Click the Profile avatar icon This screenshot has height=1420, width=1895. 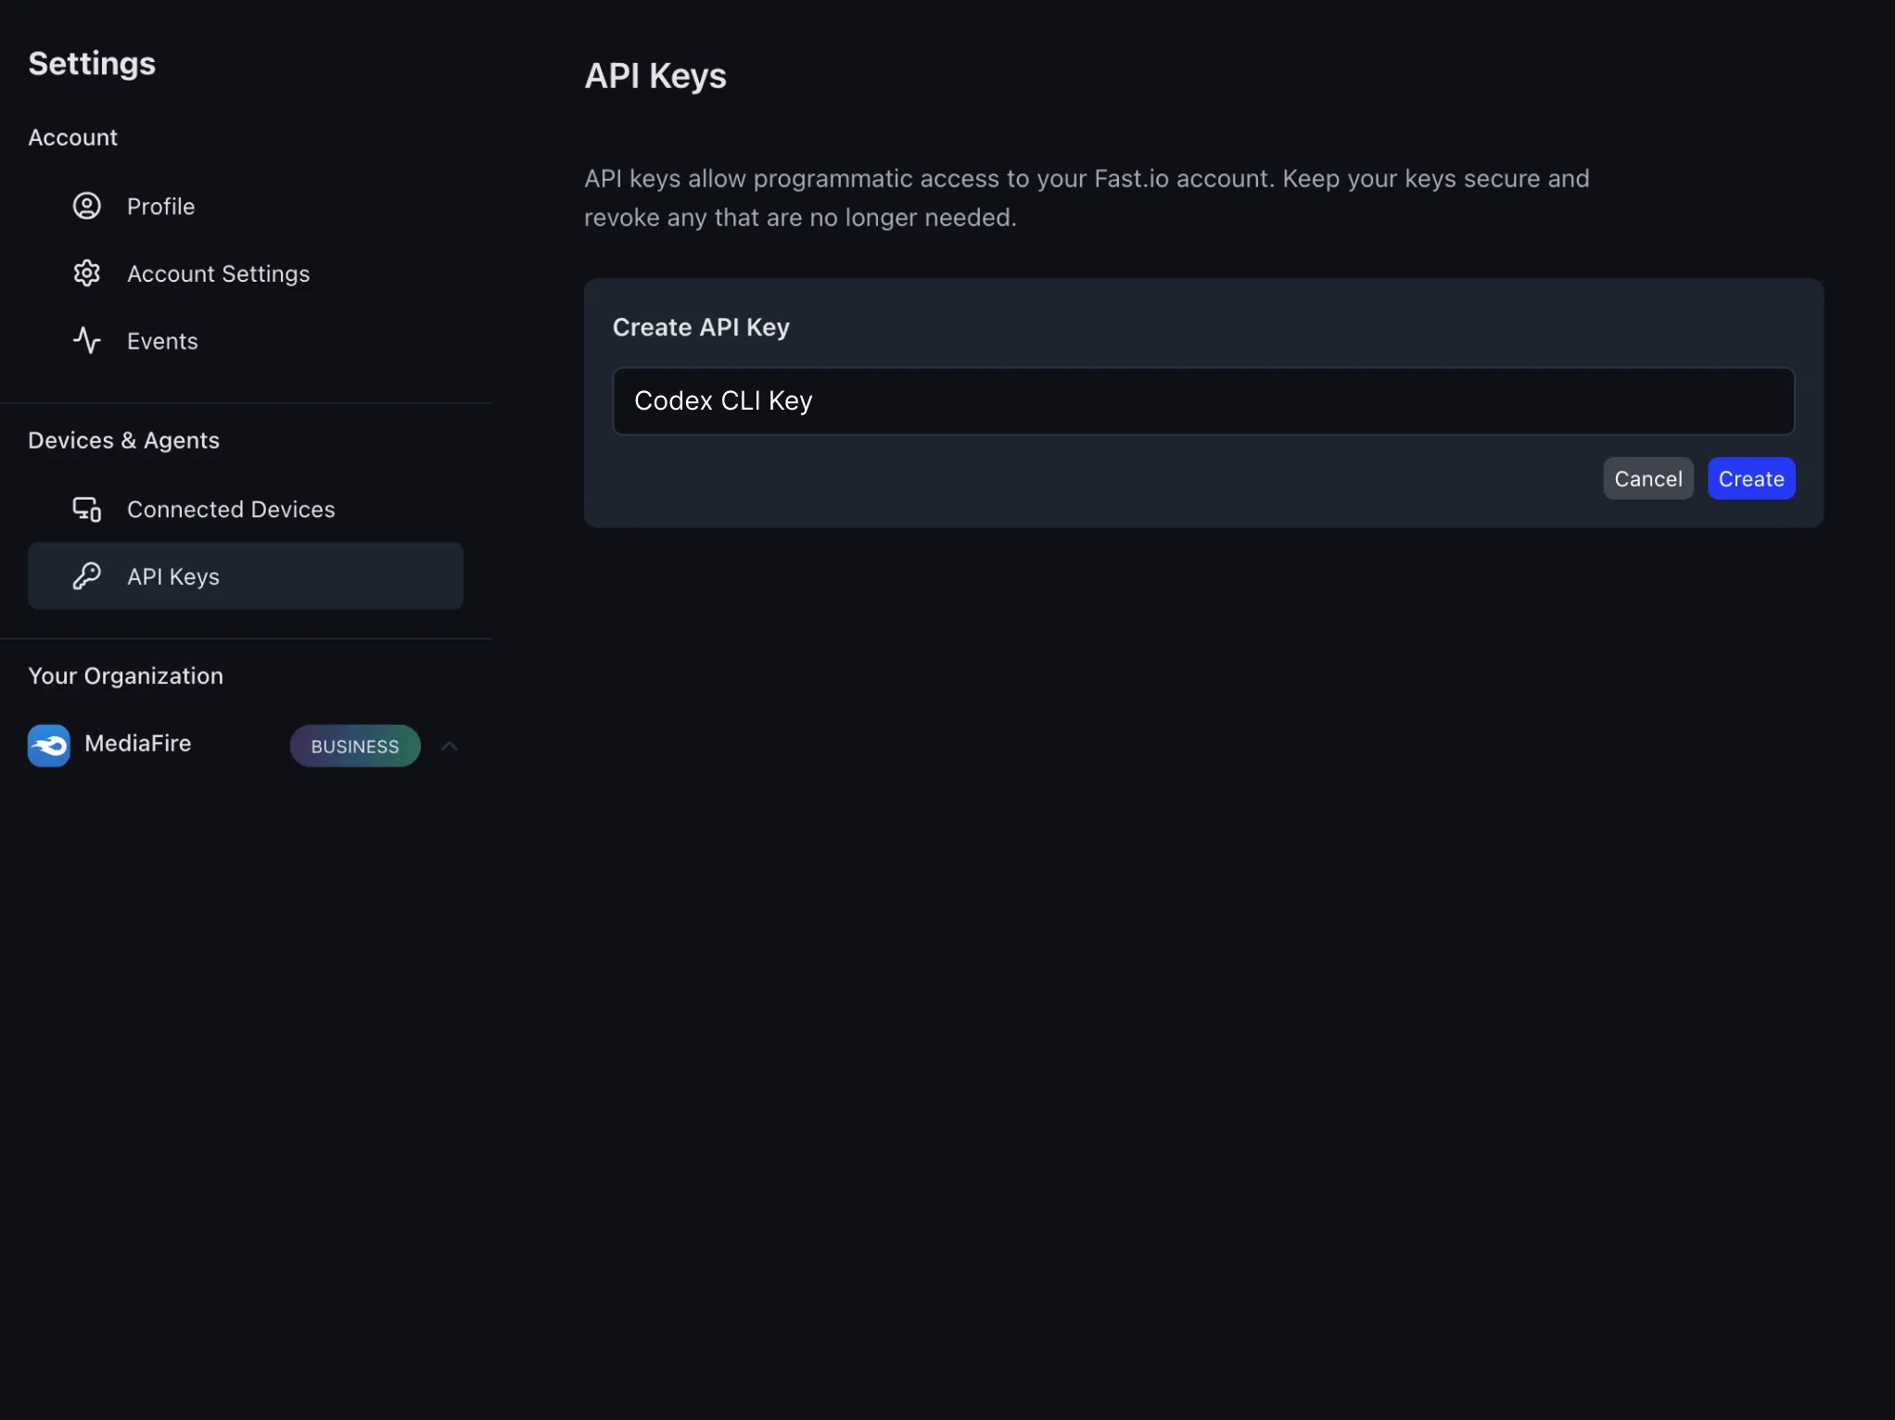(x=86, y=205)
